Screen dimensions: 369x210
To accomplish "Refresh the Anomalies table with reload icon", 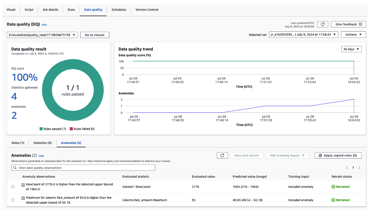I will pyautogui.click(x=222, y=156).
